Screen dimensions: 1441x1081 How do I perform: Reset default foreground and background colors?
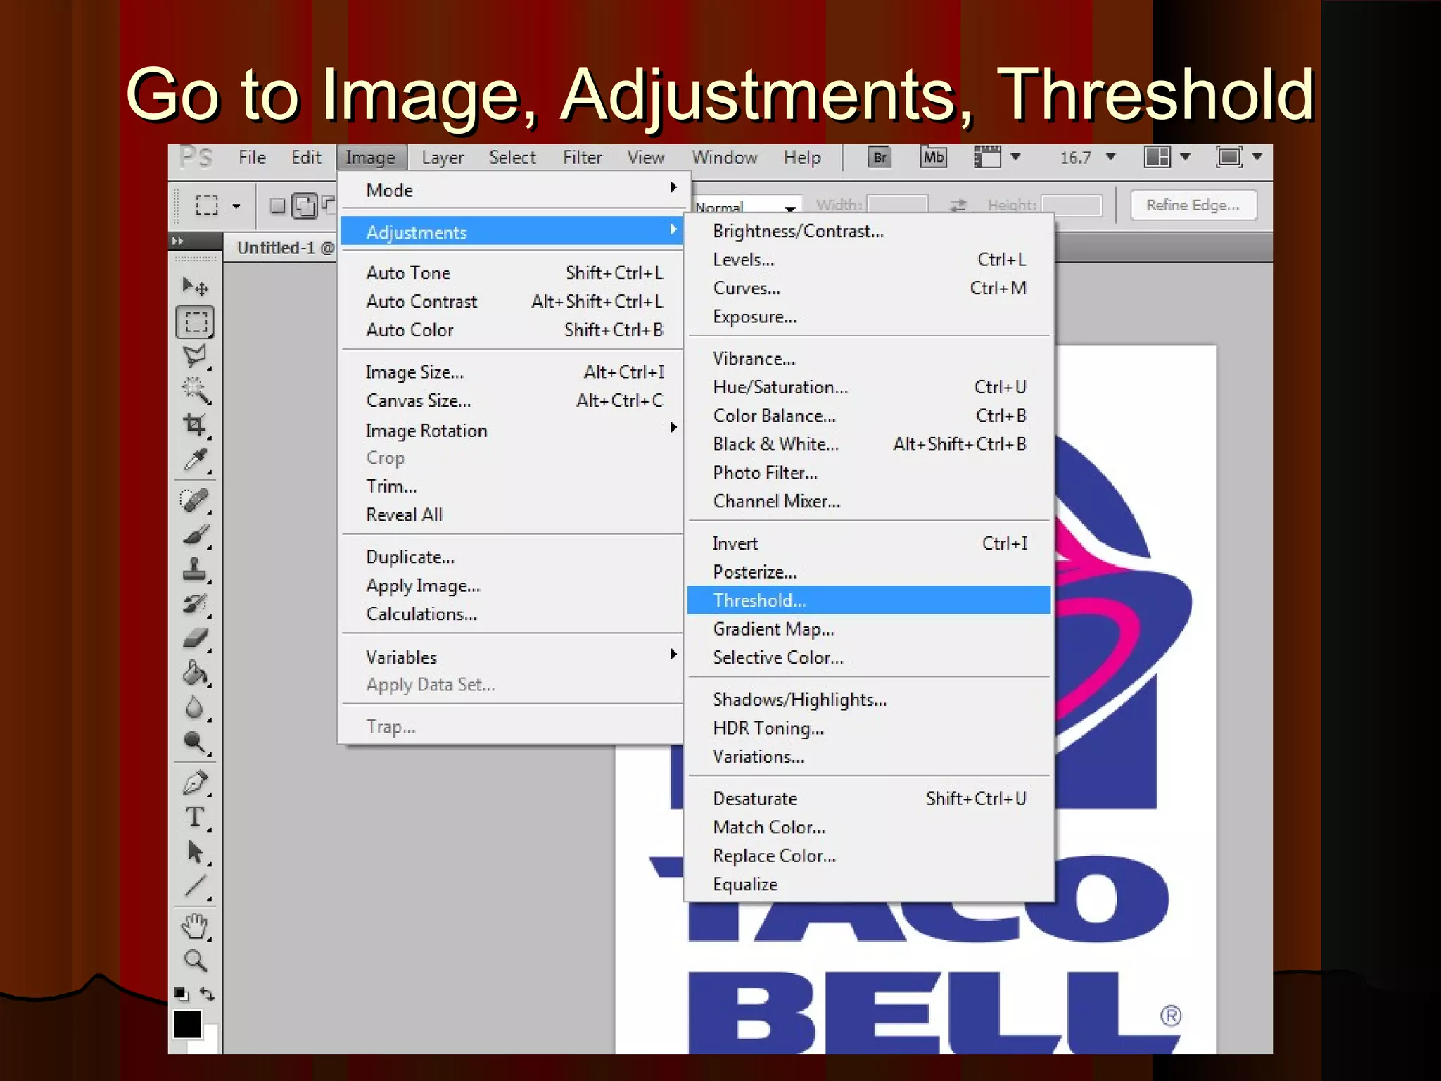(181, 994)
